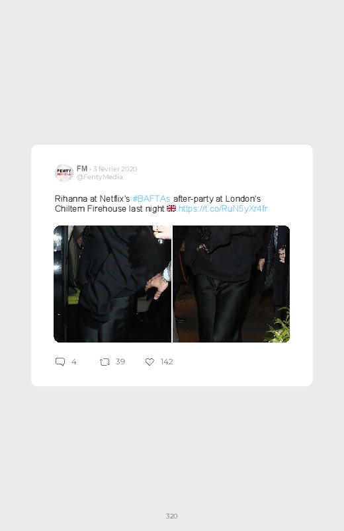The width and height of the screenshot is (344, 531).
Task: Click the retweet arrows icon
Action: coord(105,362)
